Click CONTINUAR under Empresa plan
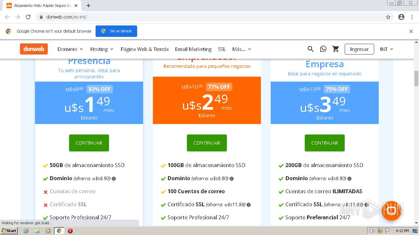 [325, 143]
